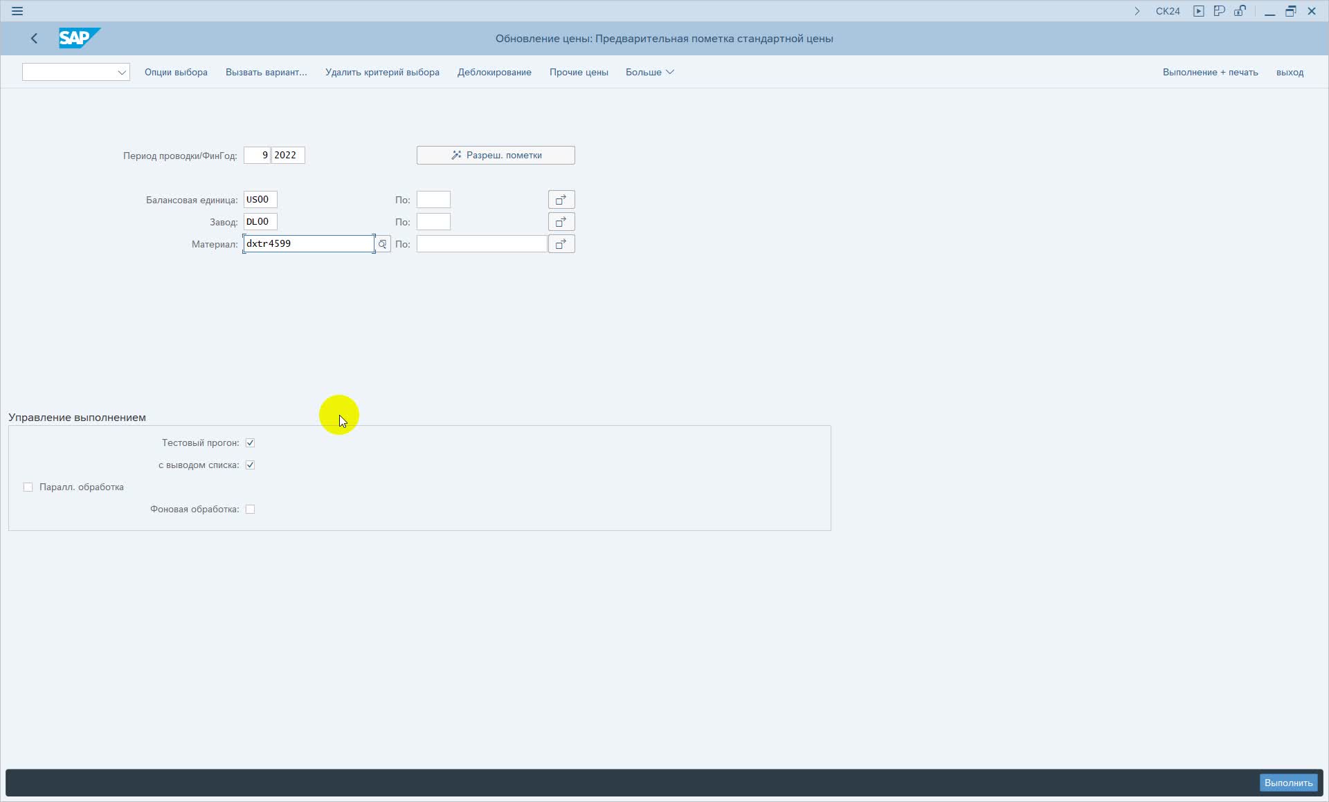
Task: Click the Материал field dxtr4599
Action: point(309,244)
